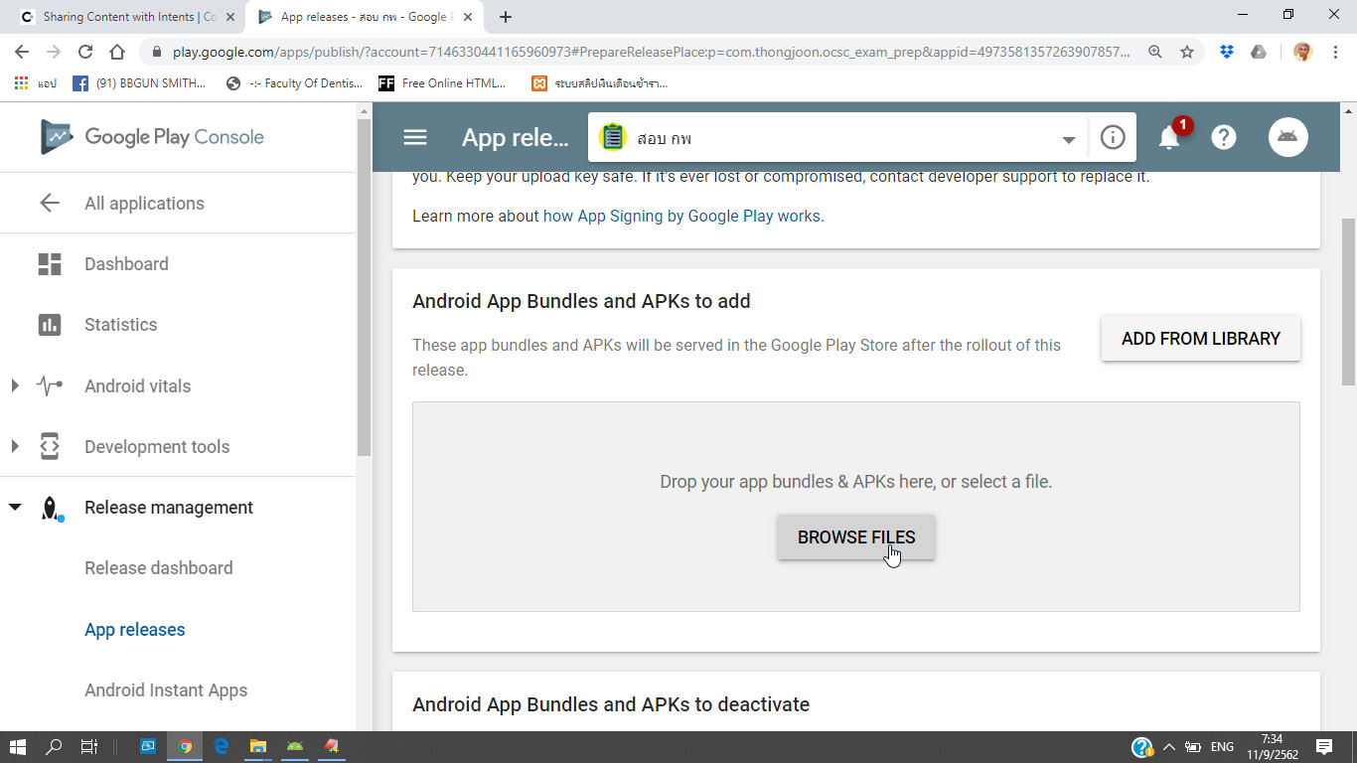Image resolution: width=1357 pixels, height=763 pixels.
Task: Click the Dashboard icon in the sidebar
Action: click(x=49, y=263)
